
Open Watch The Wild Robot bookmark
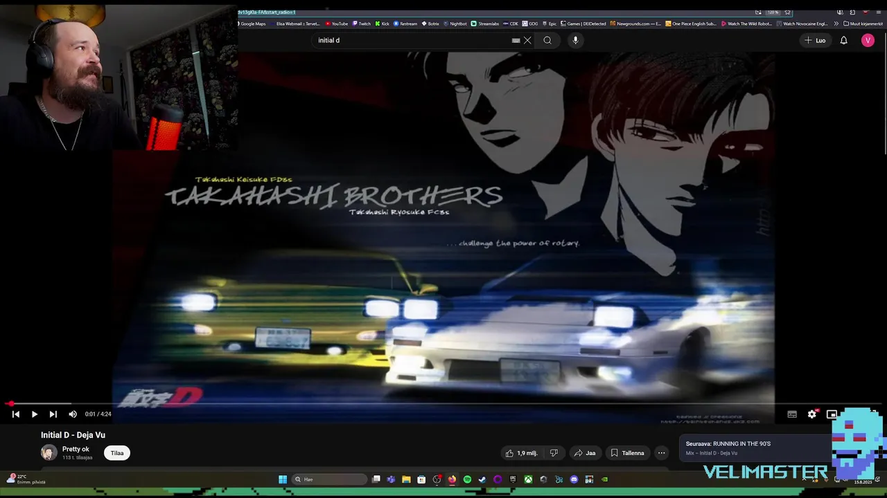coord(746,24)
